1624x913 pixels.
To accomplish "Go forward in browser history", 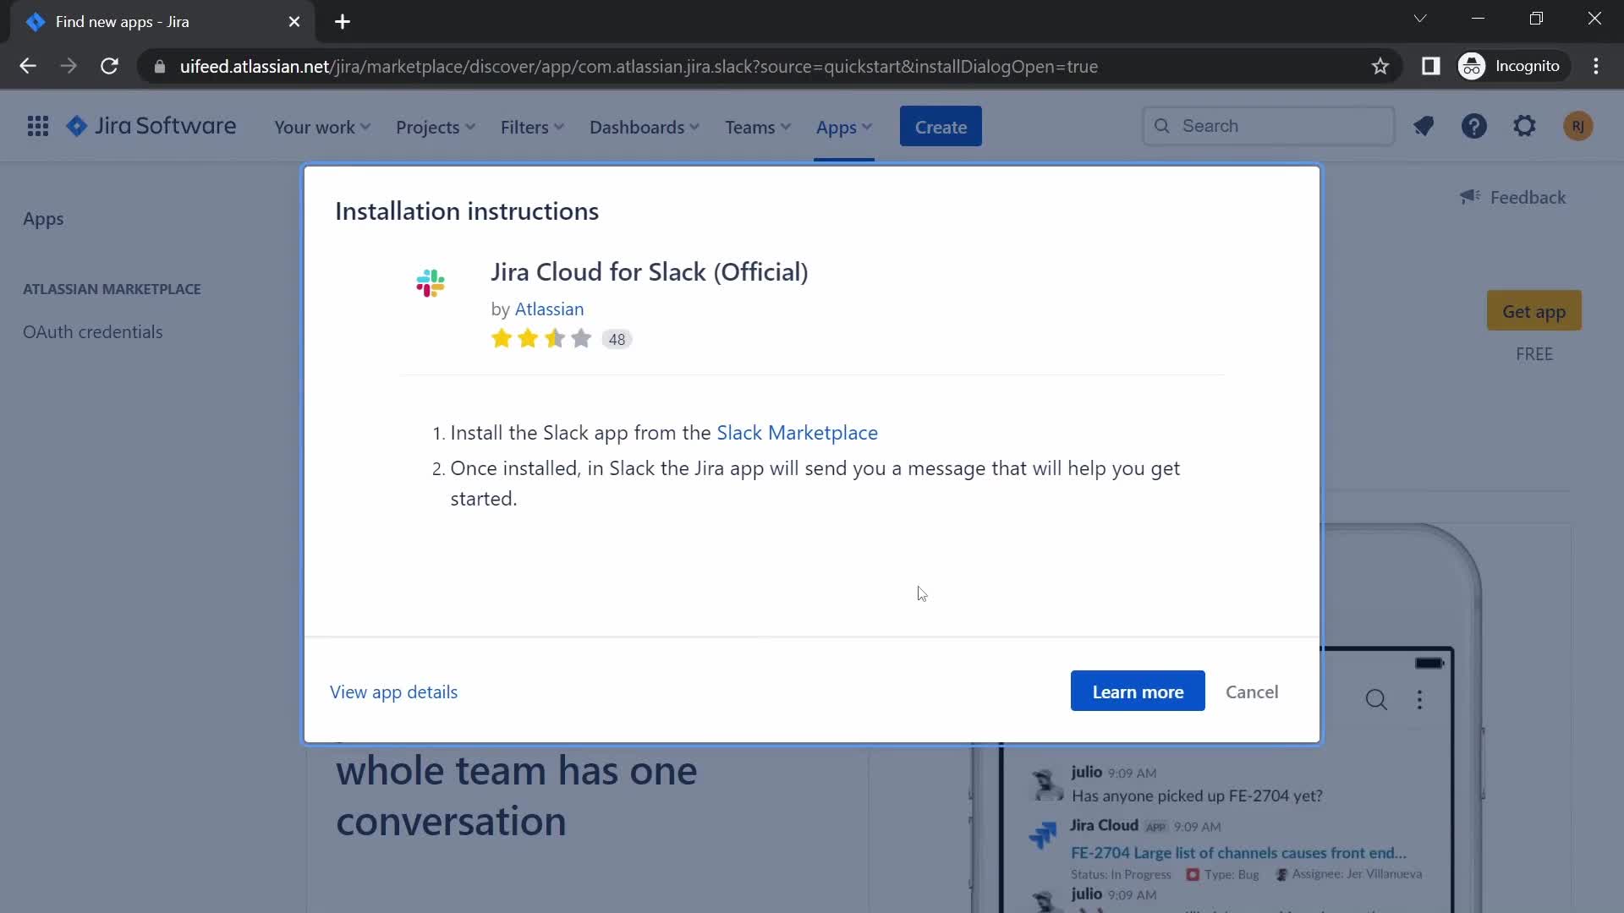I will (69, 66).
